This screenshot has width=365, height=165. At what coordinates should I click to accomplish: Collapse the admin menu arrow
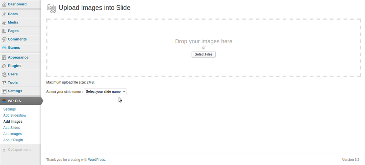[4, 149]
